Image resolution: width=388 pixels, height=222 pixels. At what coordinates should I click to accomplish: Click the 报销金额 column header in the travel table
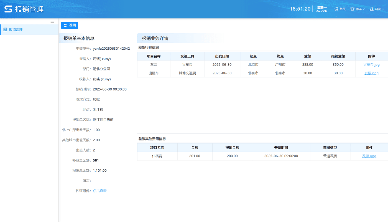pos(338,56)
